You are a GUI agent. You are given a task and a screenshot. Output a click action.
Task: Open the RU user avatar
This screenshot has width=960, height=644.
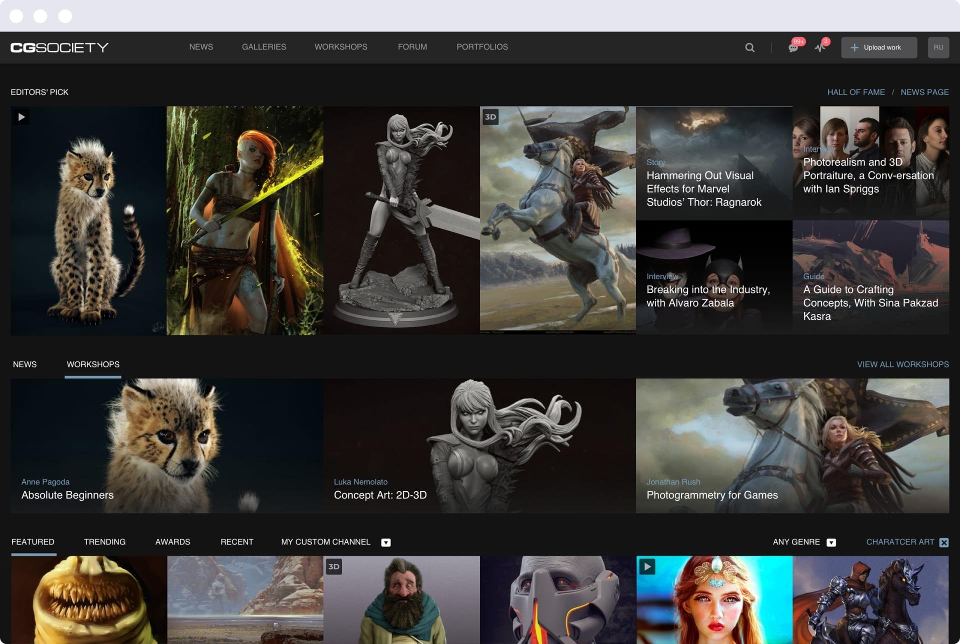(x=938, y=48)
